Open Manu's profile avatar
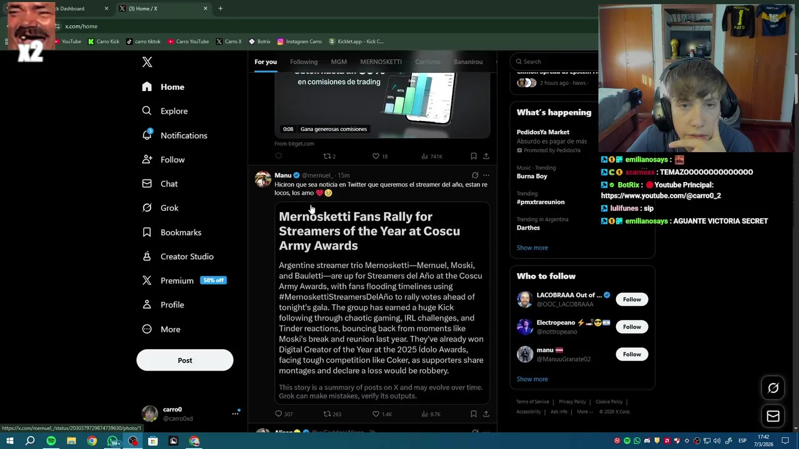This screenshot has width=799, height=449. coord(263,179)
